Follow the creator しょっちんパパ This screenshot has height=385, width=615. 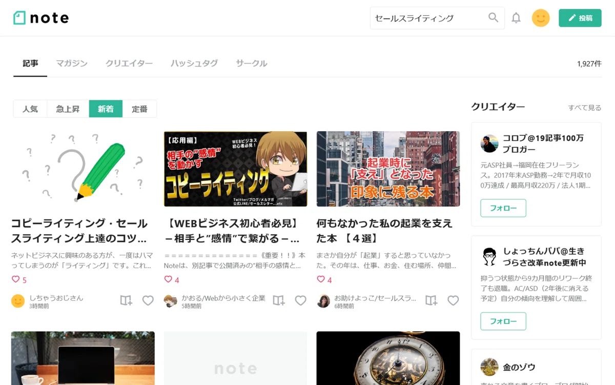[503, 321]
